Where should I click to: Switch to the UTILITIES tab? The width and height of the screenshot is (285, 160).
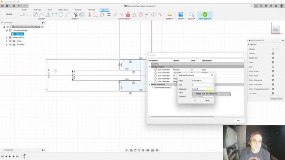(91, 10)
